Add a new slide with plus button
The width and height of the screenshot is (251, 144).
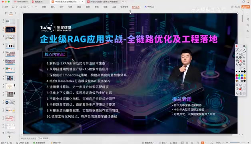click(x=9, y=137)
